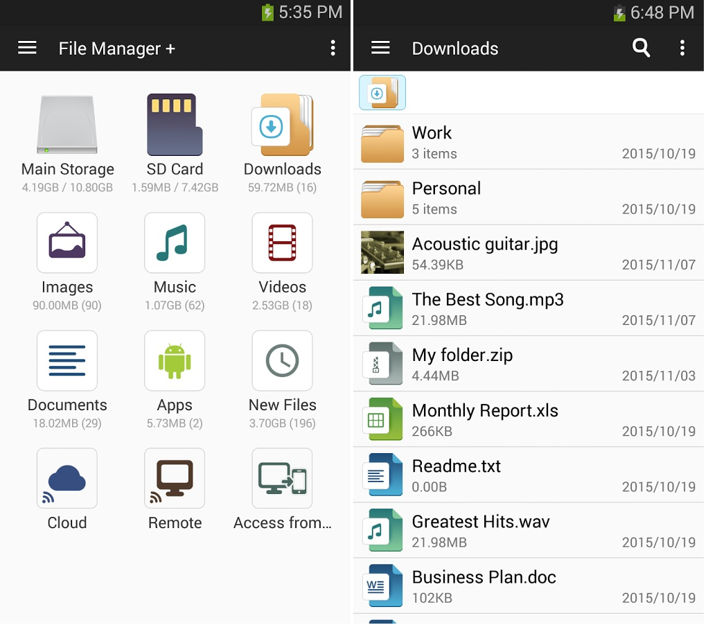Tap the battery icon beside 5:35 PM
The height and width of the screenshot is (625, 708).
[x=268, y=12]
